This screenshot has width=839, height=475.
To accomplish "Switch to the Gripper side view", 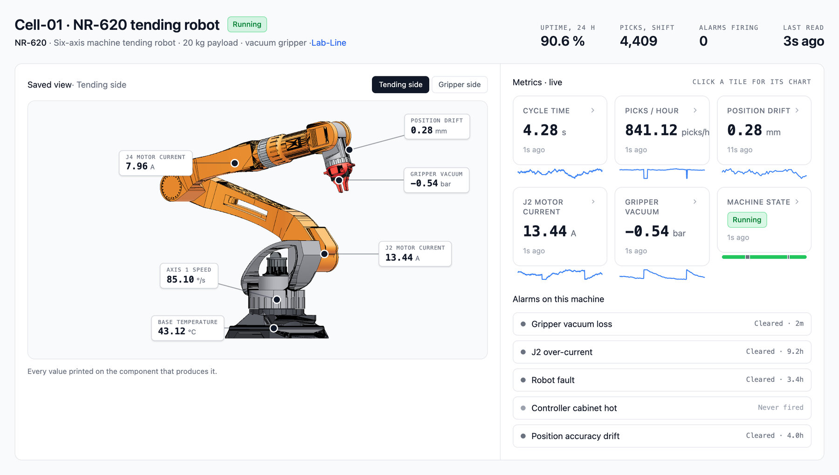I will pos(460,85).
